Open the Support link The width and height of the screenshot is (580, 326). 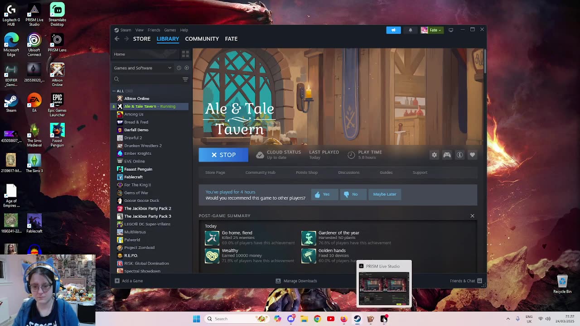(420, 173)
